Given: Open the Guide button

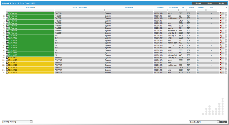Looking at the screenshot, I should 222,3.
